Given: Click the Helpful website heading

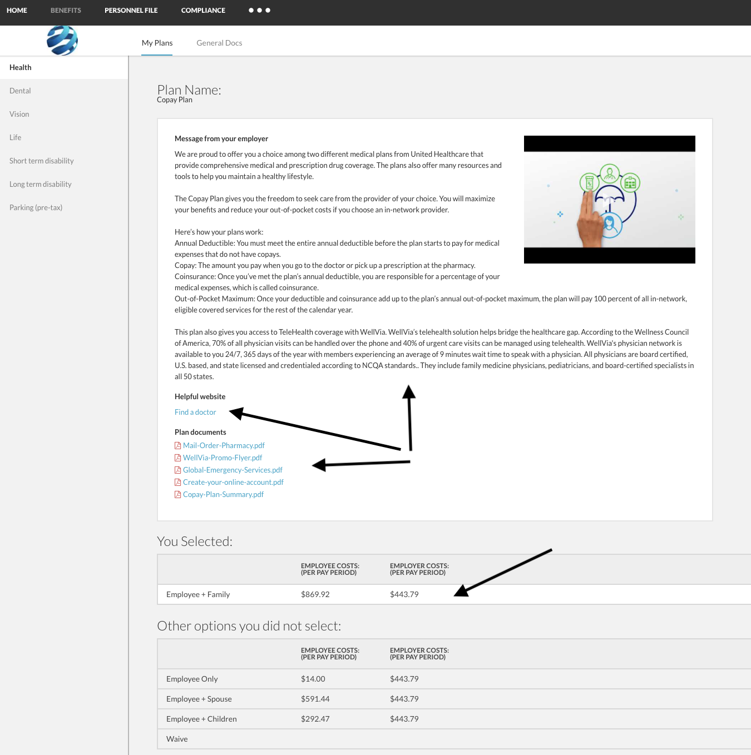Looking at the screenshot, I should pyautogui.click(x=200, y=396).
